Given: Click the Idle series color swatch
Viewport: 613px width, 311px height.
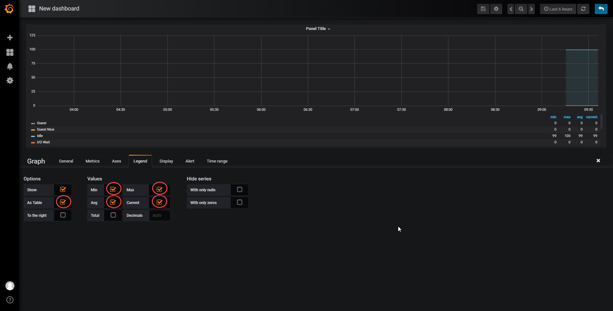Looking at the screenshot, I should (33, 136).
